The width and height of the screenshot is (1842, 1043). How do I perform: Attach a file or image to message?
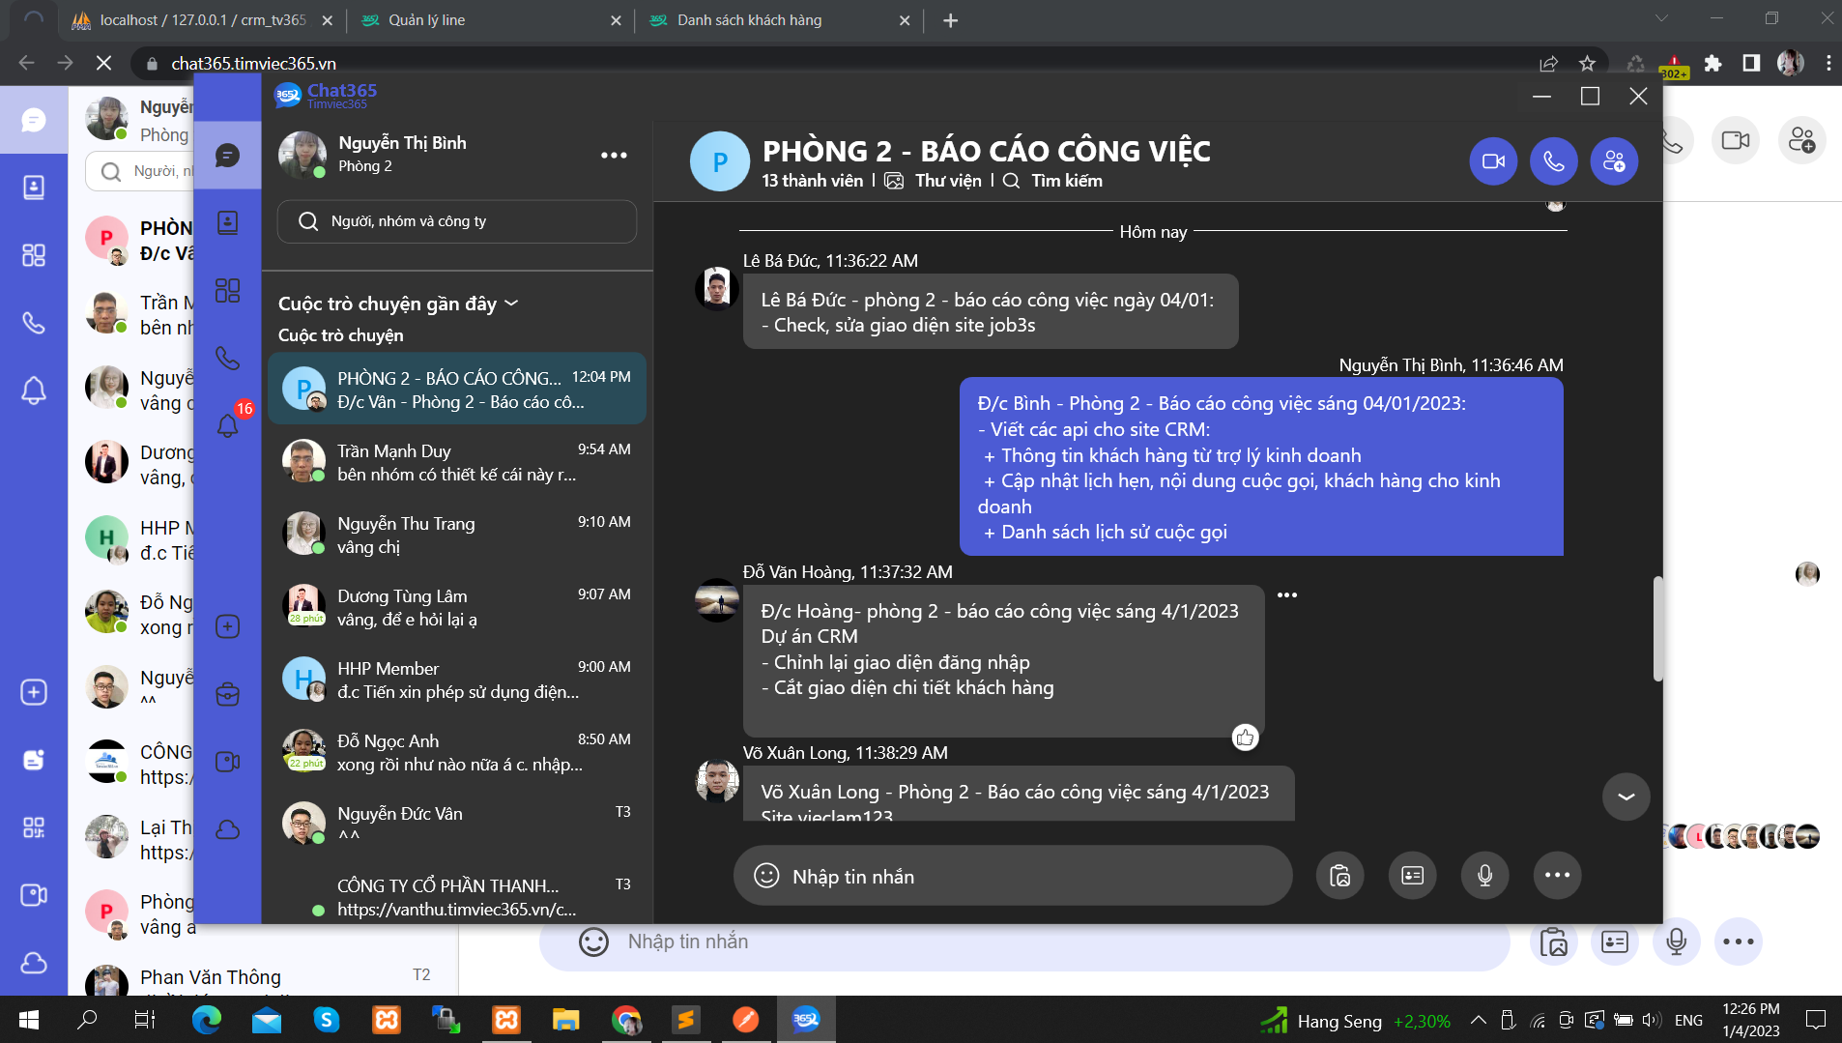1339,876
